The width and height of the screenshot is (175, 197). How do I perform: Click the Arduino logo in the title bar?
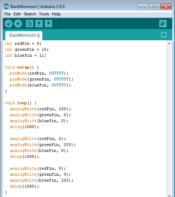(x=6, y=7)
